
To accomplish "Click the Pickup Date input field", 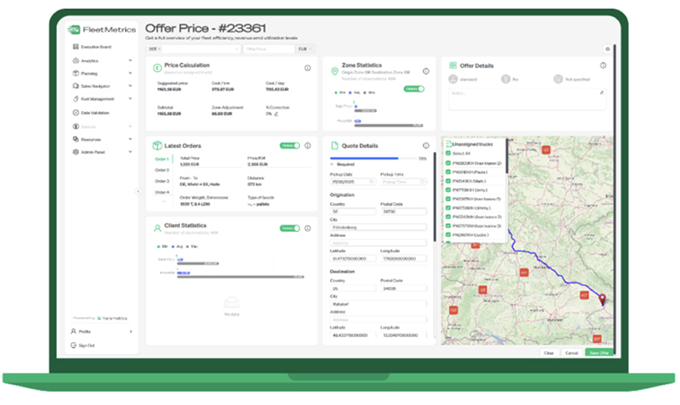I will [352, 182].
